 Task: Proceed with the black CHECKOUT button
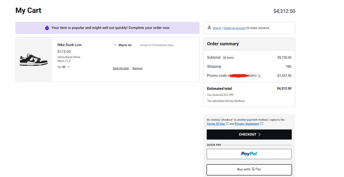pos(249,134)
